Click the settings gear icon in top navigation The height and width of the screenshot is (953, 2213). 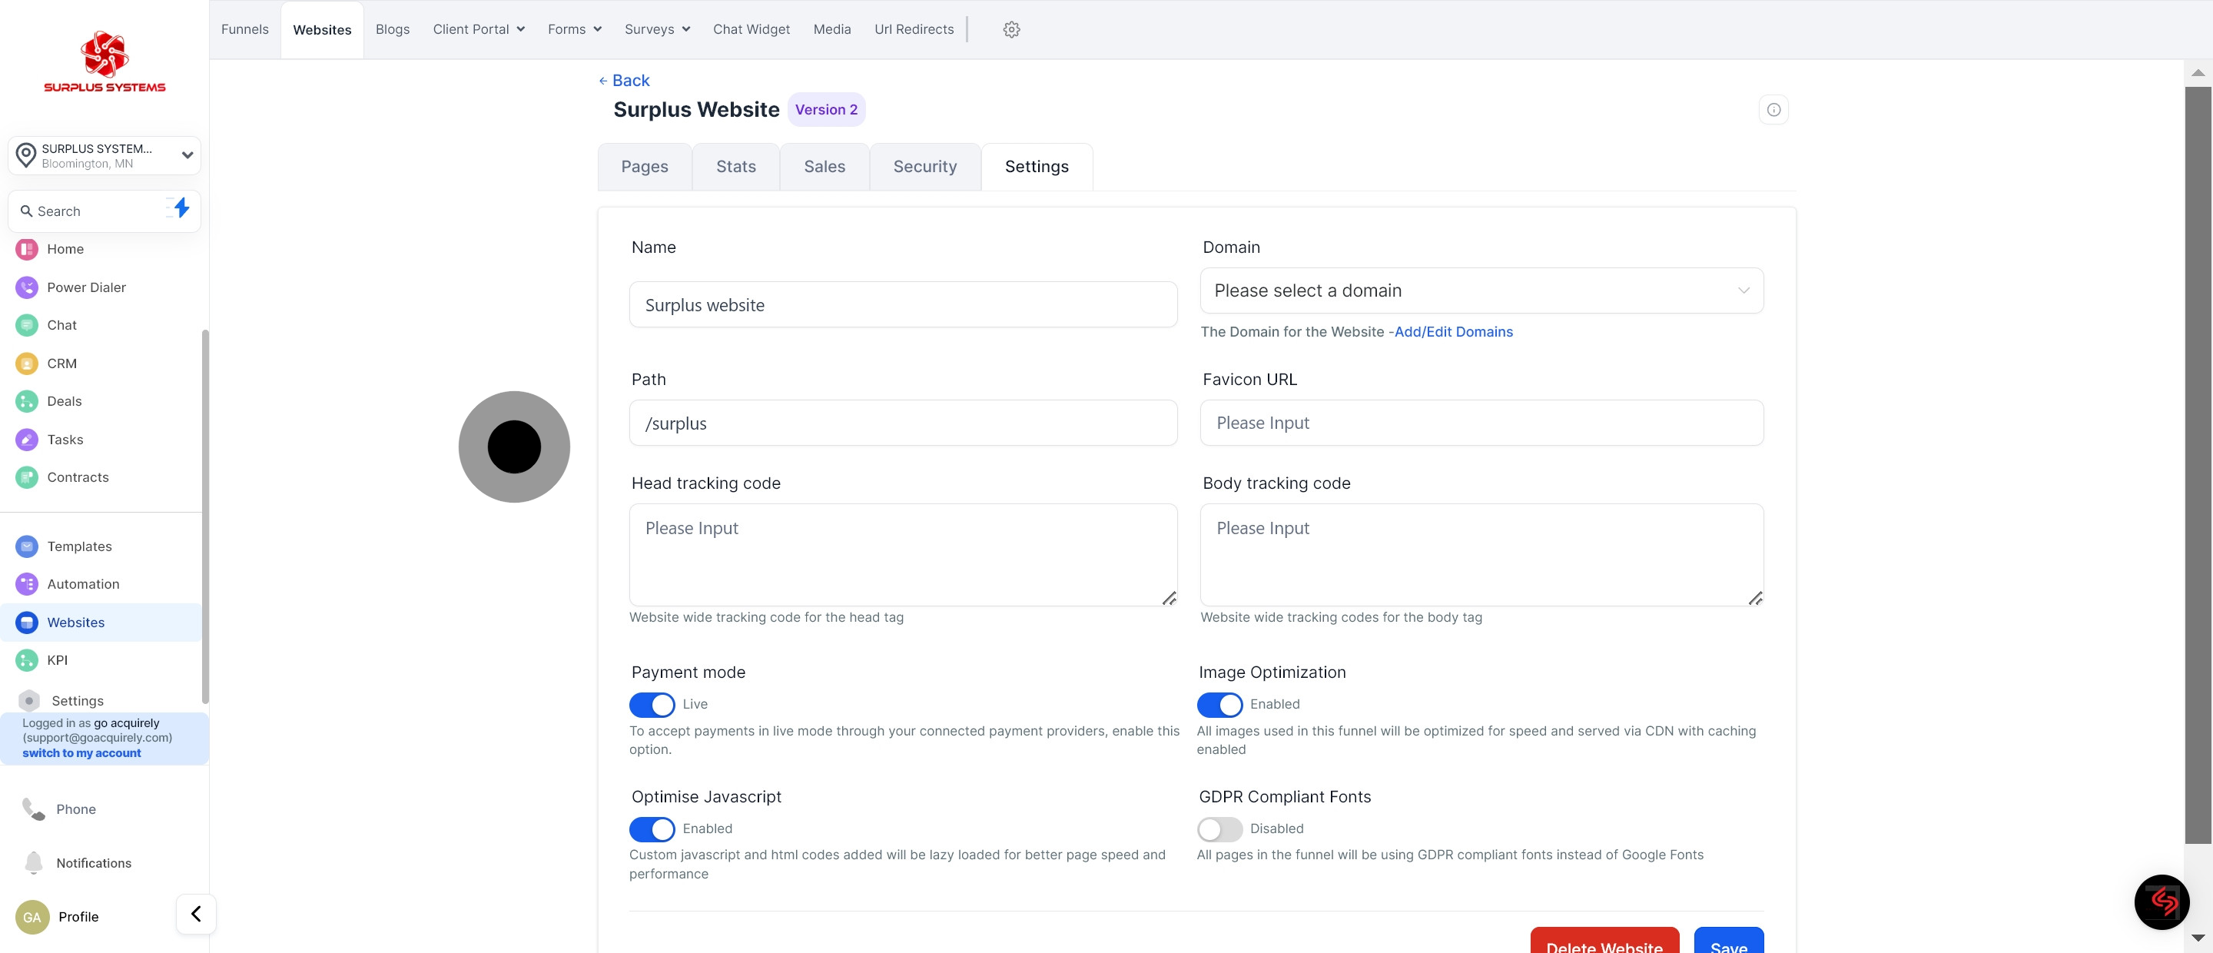click(x=1011, y=29)
